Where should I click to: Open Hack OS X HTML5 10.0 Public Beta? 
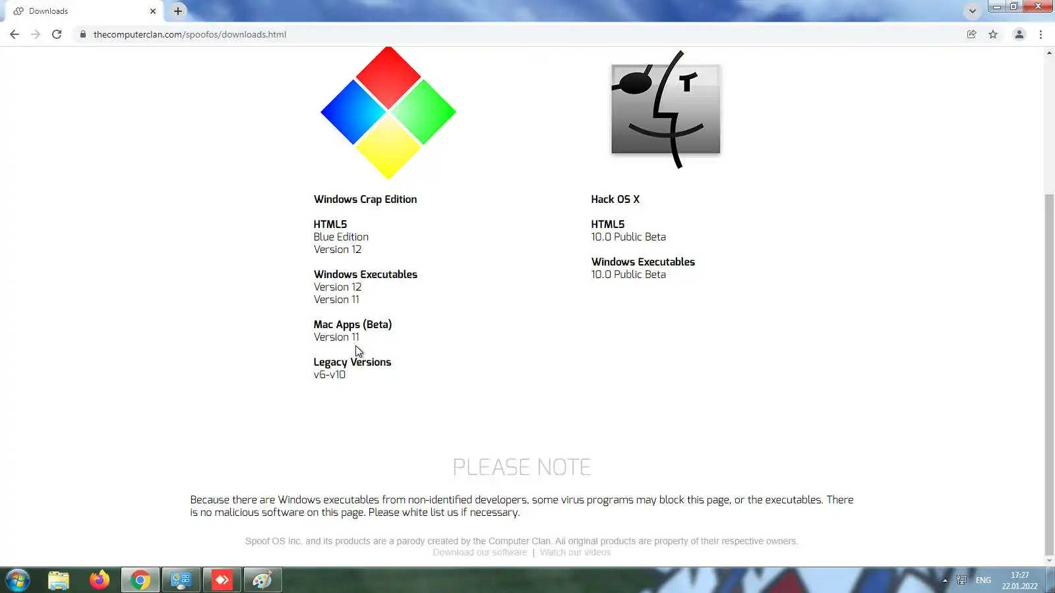click(628, 237)
